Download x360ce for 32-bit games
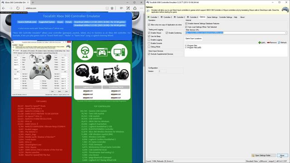This screenshot has height=163, width=290. pyautogui.click(x=100, y=22)
